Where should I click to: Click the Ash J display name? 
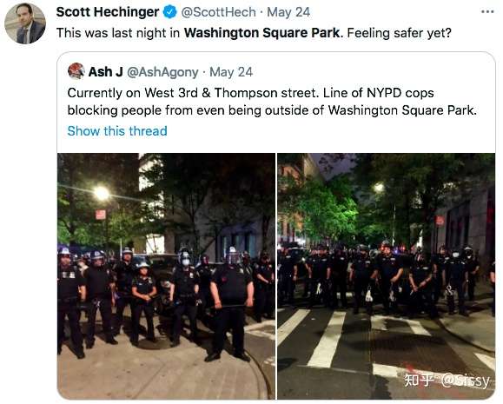click(105, 72)
